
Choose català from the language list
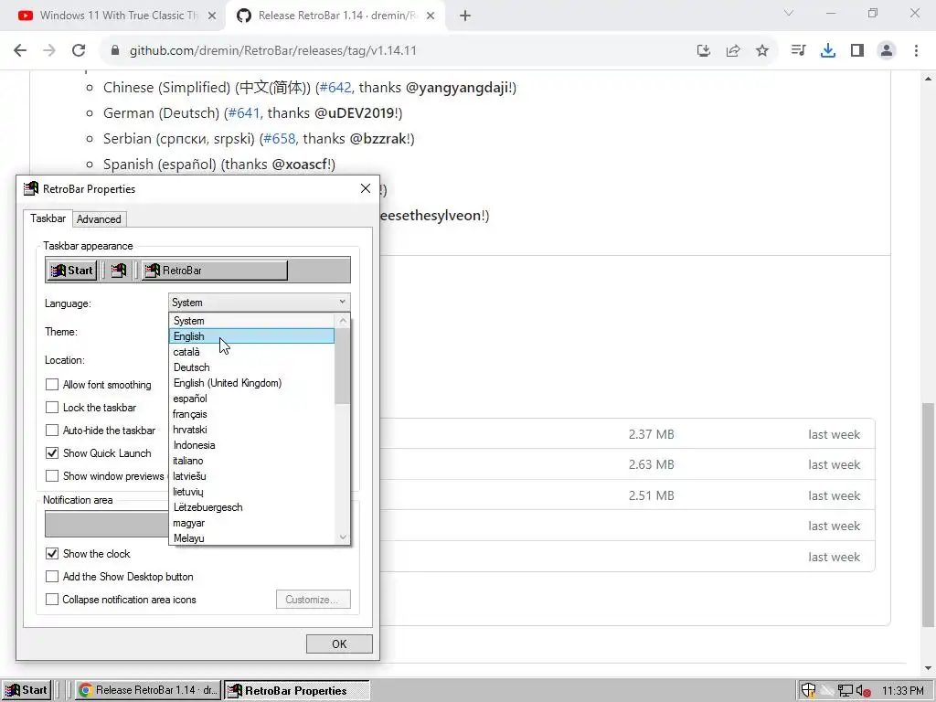[x=252, y=352]
